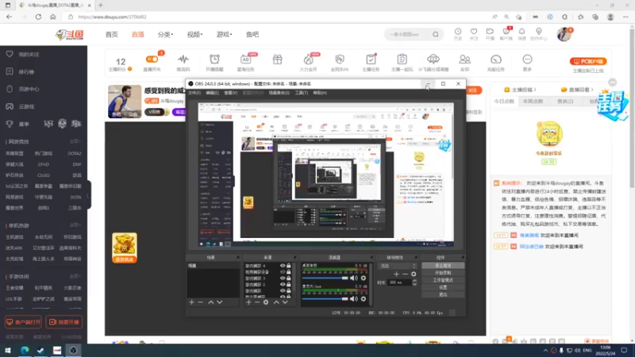This screenshot has height=357, width=635.
Task: Remove selected source with minus icon in OBS
Action: 257,302
